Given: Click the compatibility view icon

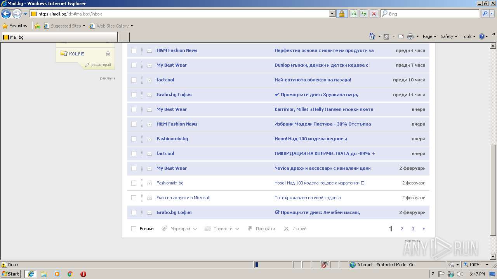Looking at the screenshot, I should tap(354, 14).
